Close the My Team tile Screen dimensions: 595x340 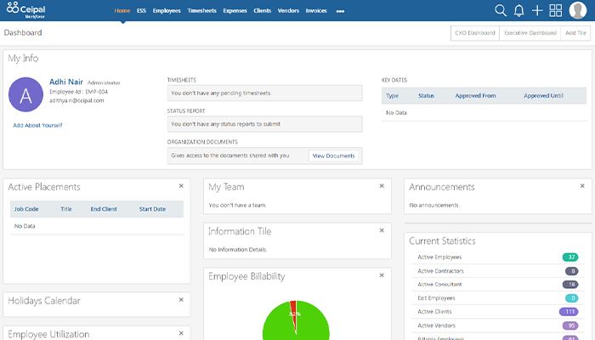point(382,185)
